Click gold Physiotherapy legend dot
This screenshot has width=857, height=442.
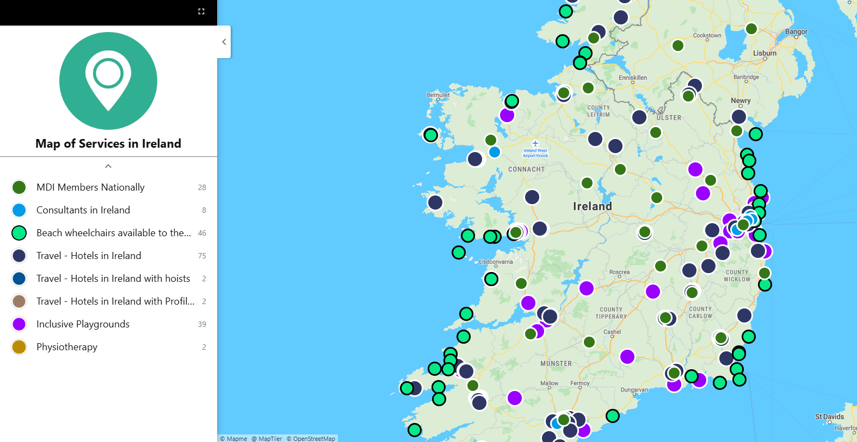point(19,347)
